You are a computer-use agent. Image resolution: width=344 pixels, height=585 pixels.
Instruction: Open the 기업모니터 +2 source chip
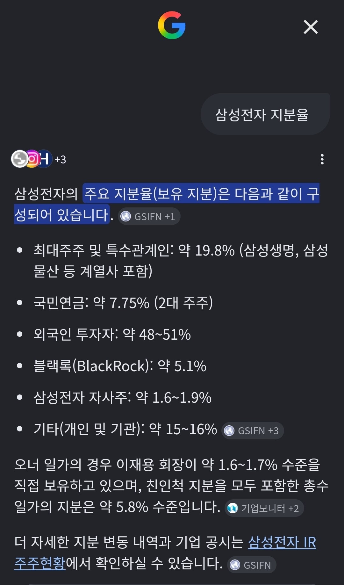tap(264, 508)
